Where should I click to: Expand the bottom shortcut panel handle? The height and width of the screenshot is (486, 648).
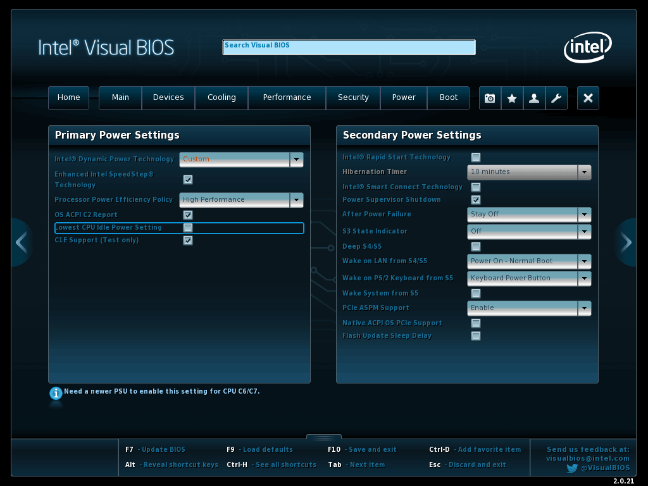click(324, 437)
